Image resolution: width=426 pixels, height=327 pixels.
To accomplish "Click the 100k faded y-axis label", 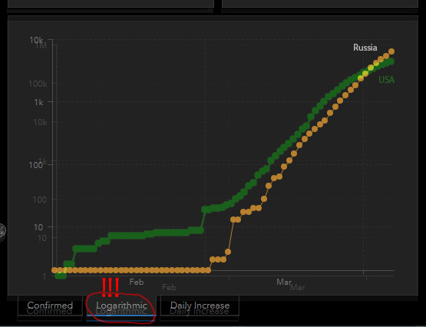I will click(x=38, y=84).
